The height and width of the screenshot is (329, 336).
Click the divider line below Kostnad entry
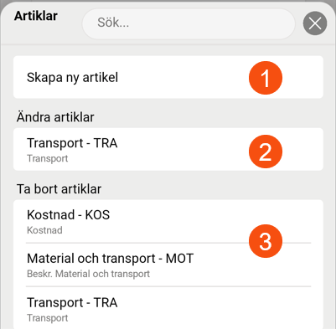tap(168, 243)
